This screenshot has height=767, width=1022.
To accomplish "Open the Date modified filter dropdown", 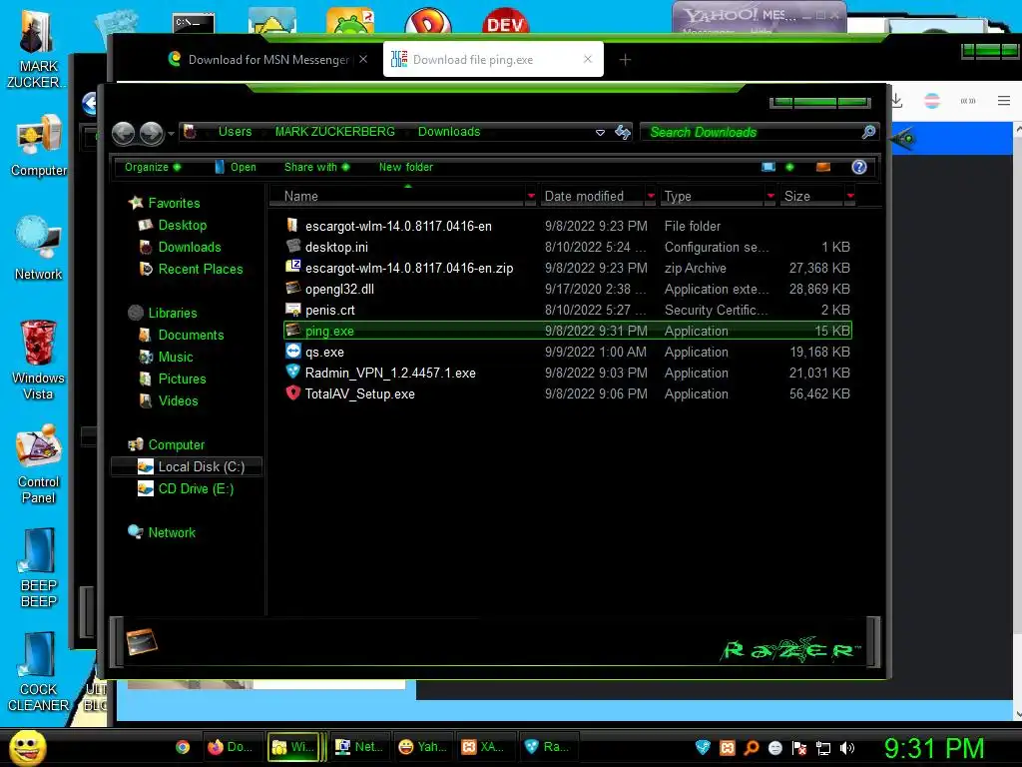I will pos(651,197).
